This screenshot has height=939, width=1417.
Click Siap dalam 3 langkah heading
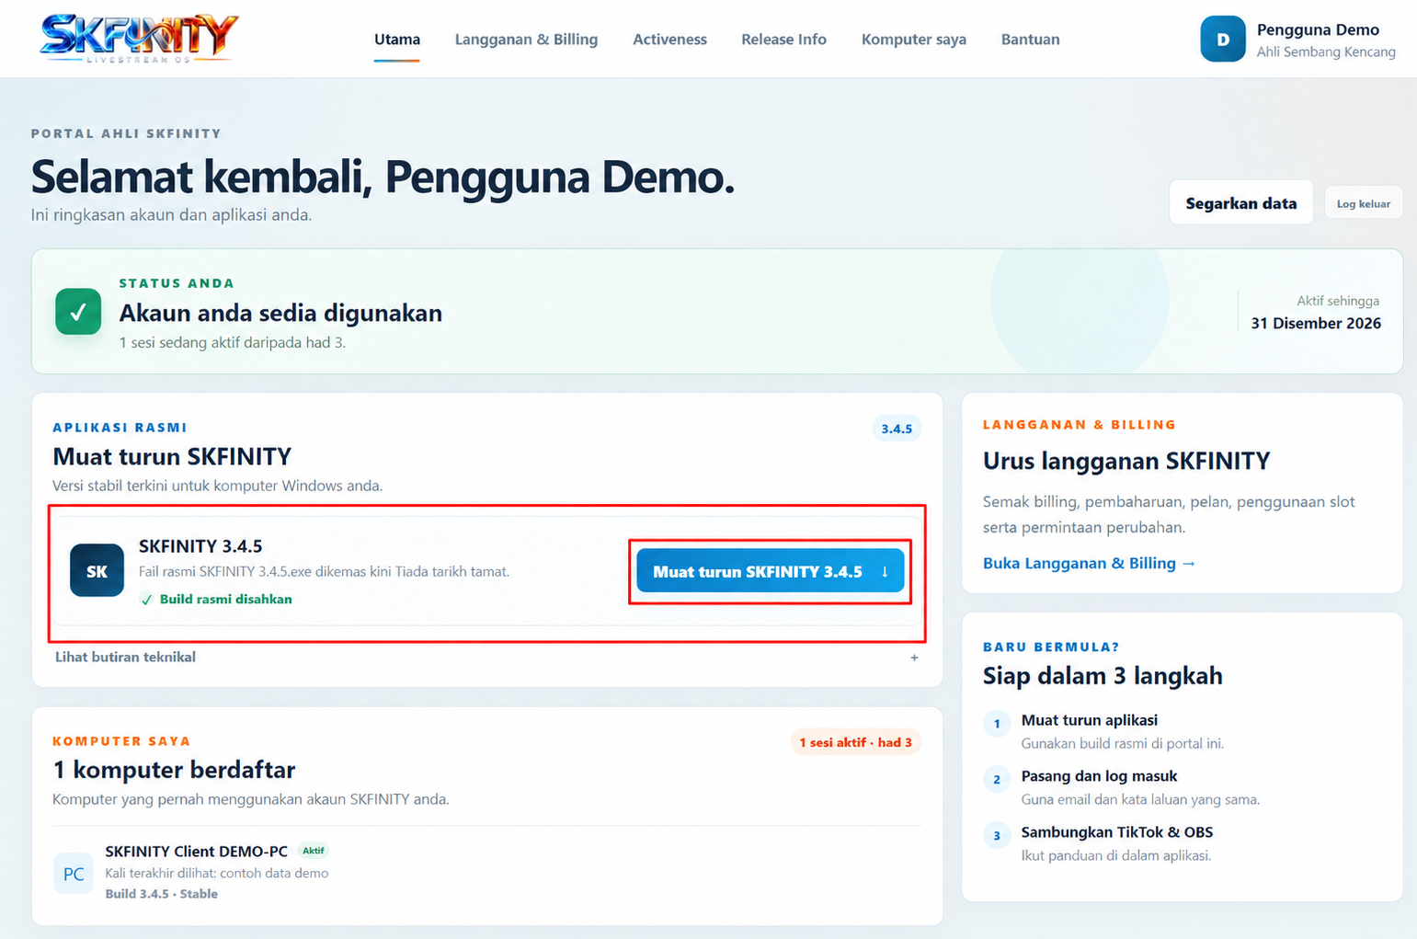click(x=1103, y=676)
